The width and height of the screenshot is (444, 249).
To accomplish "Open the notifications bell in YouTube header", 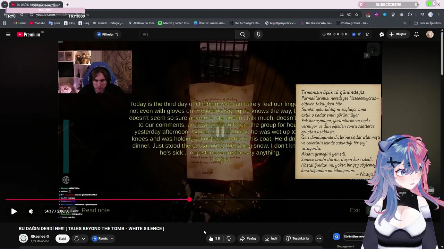I will pos(417,34).
